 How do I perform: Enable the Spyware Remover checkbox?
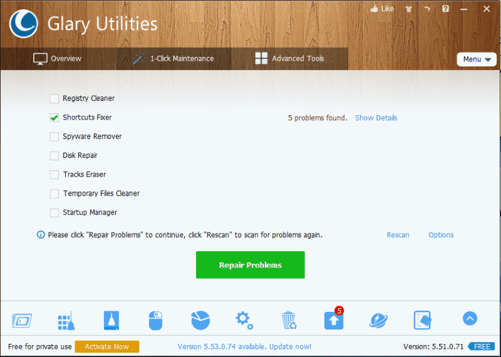coord(54,137)
